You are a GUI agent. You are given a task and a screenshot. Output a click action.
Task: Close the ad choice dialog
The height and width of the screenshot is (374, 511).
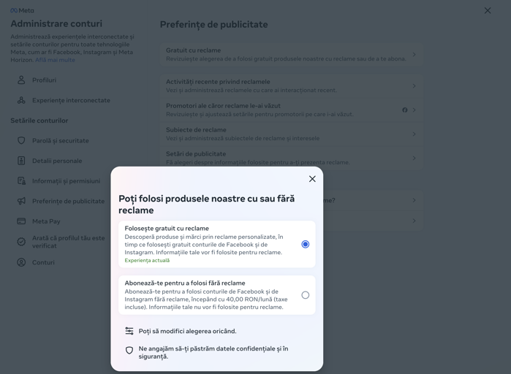click(x=312, y=179)
